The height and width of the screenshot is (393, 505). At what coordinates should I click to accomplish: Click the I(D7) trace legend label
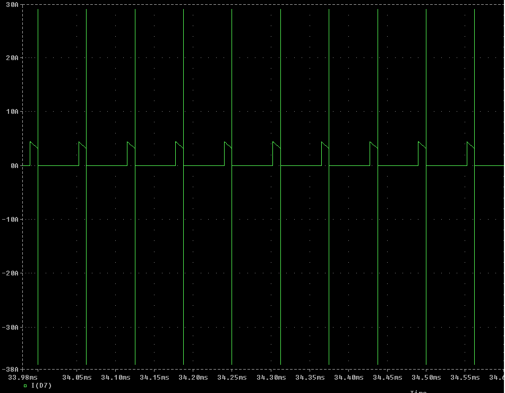coord(41,385)
